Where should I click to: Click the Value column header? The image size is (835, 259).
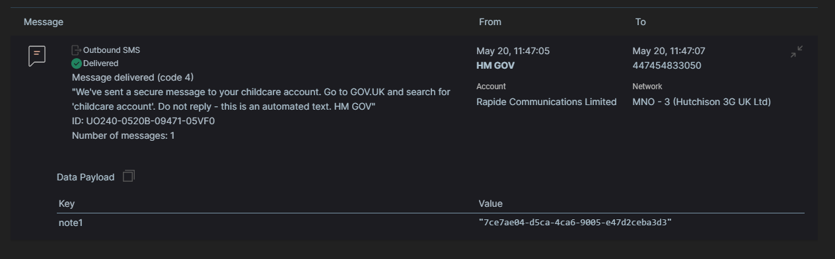click(491, 203)
